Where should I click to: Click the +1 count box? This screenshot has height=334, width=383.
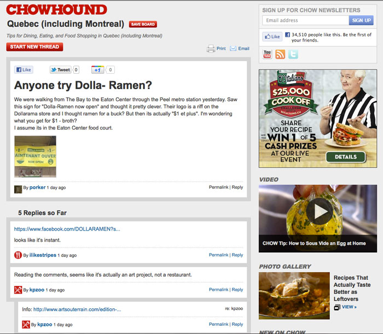111,70
